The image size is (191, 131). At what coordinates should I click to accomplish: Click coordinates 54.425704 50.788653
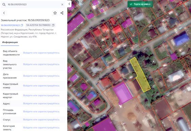[x=38, y=25]
